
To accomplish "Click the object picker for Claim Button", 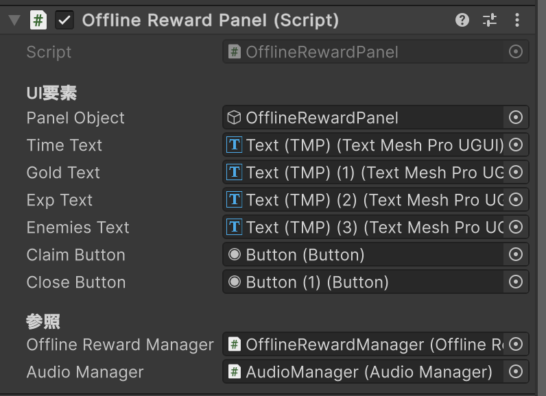I will click(516, 255).
